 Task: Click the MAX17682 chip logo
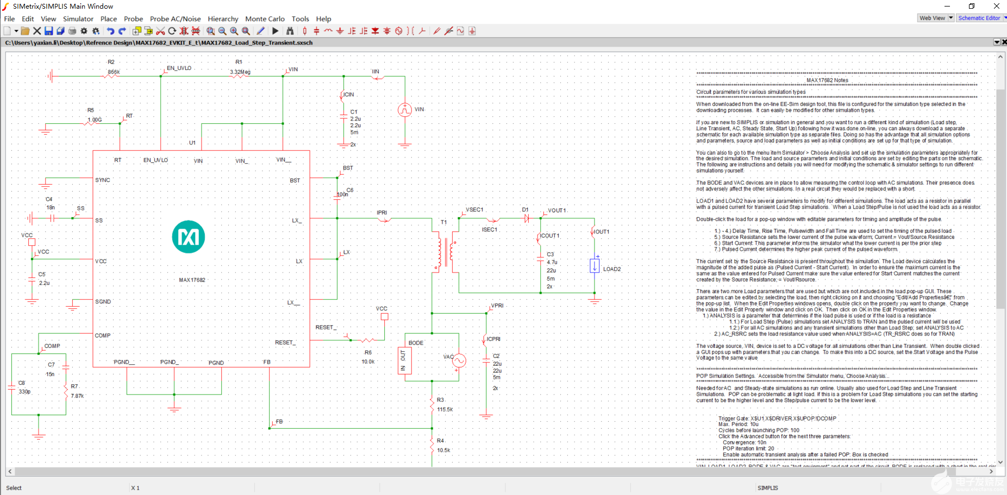tap(188, 237)
